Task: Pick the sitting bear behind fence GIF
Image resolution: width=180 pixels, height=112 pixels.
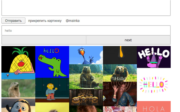Action: 86,77
